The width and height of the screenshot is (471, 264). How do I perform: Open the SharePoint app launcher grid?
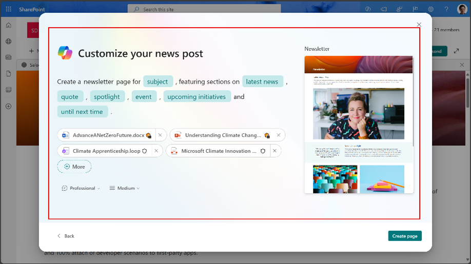[8, 9]
